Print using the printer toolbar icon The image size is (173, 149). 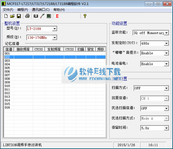tap(27, 16)
